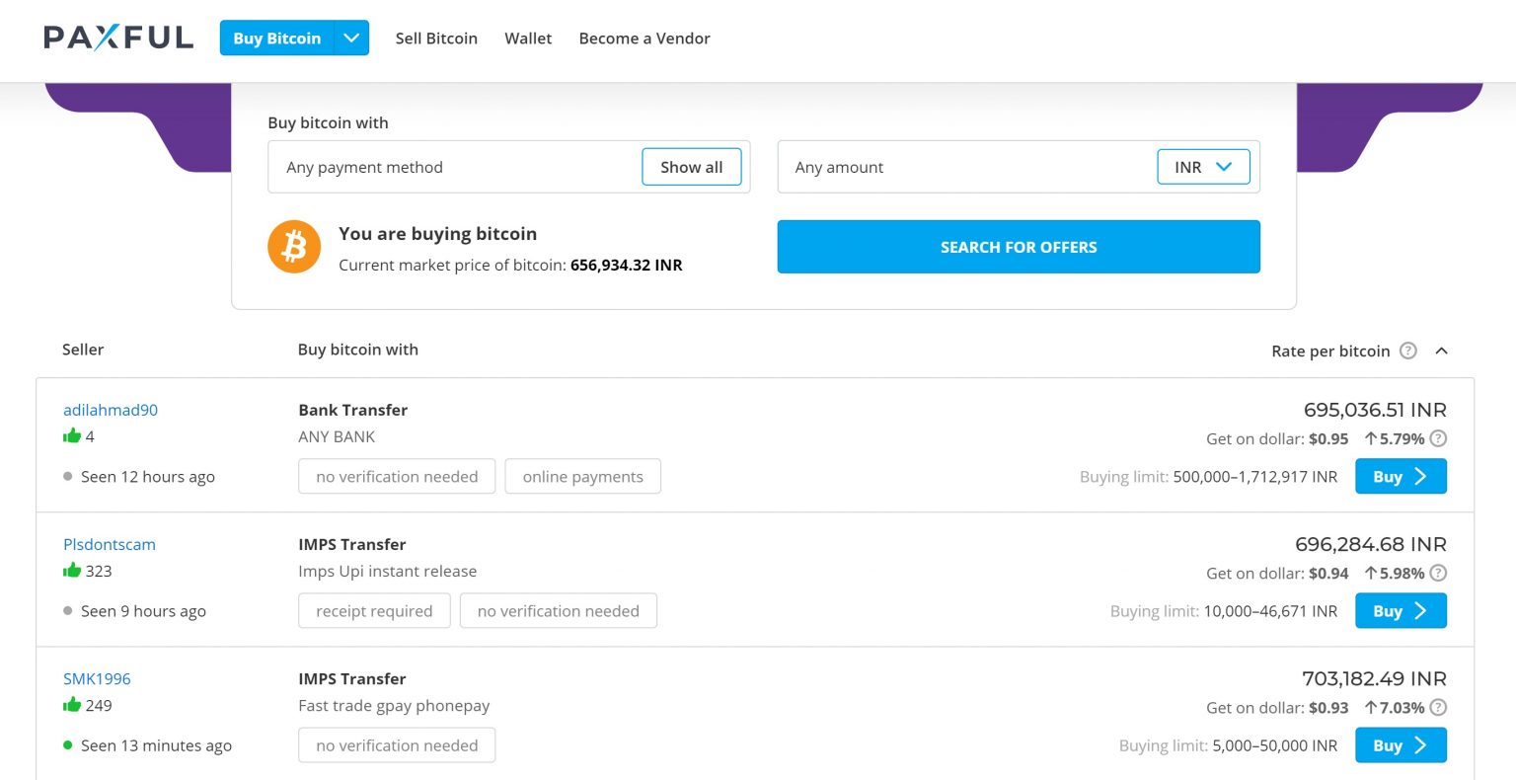Viewport: 1516px width, 780px height.
Task: Click the no verification needed tag
Action: pos(397,476)
